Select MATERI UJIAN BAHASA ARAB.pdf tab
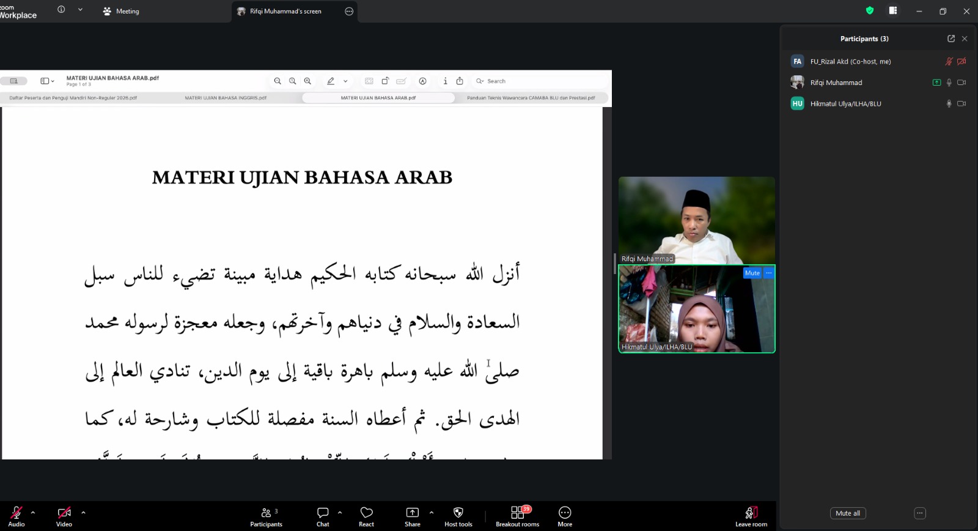Viewport: 978px width, 531px height. tap(378, 98)
